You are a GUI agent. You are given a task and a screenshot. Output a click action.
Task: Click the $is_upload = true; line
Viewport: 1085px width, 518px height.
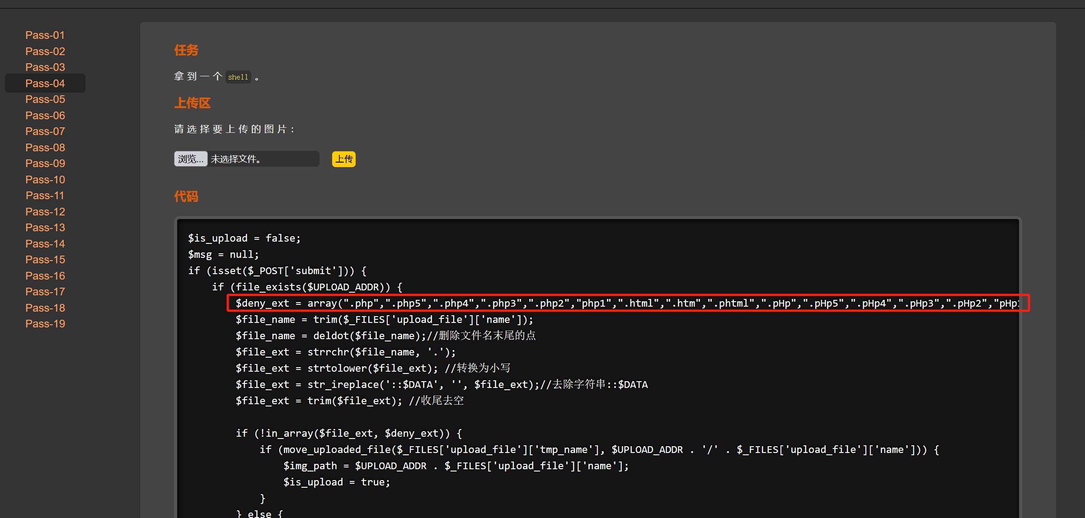coord(337,482)
